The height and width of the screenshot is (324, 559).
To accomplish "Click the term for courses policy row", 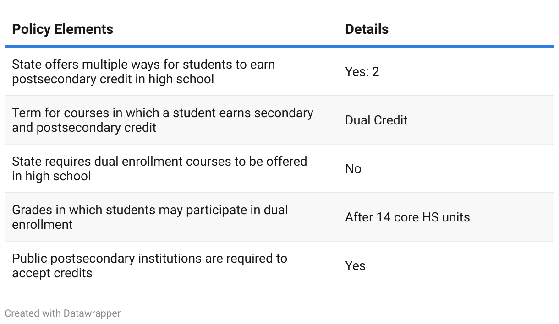I will [x=279, y=120].
